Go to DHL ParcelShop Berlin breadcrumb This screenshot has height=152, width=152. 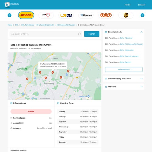point(45,25)
